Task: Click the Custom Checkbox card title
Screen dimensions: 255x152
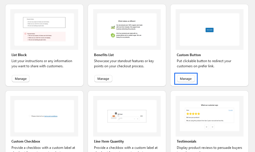Action: point(26,141)
